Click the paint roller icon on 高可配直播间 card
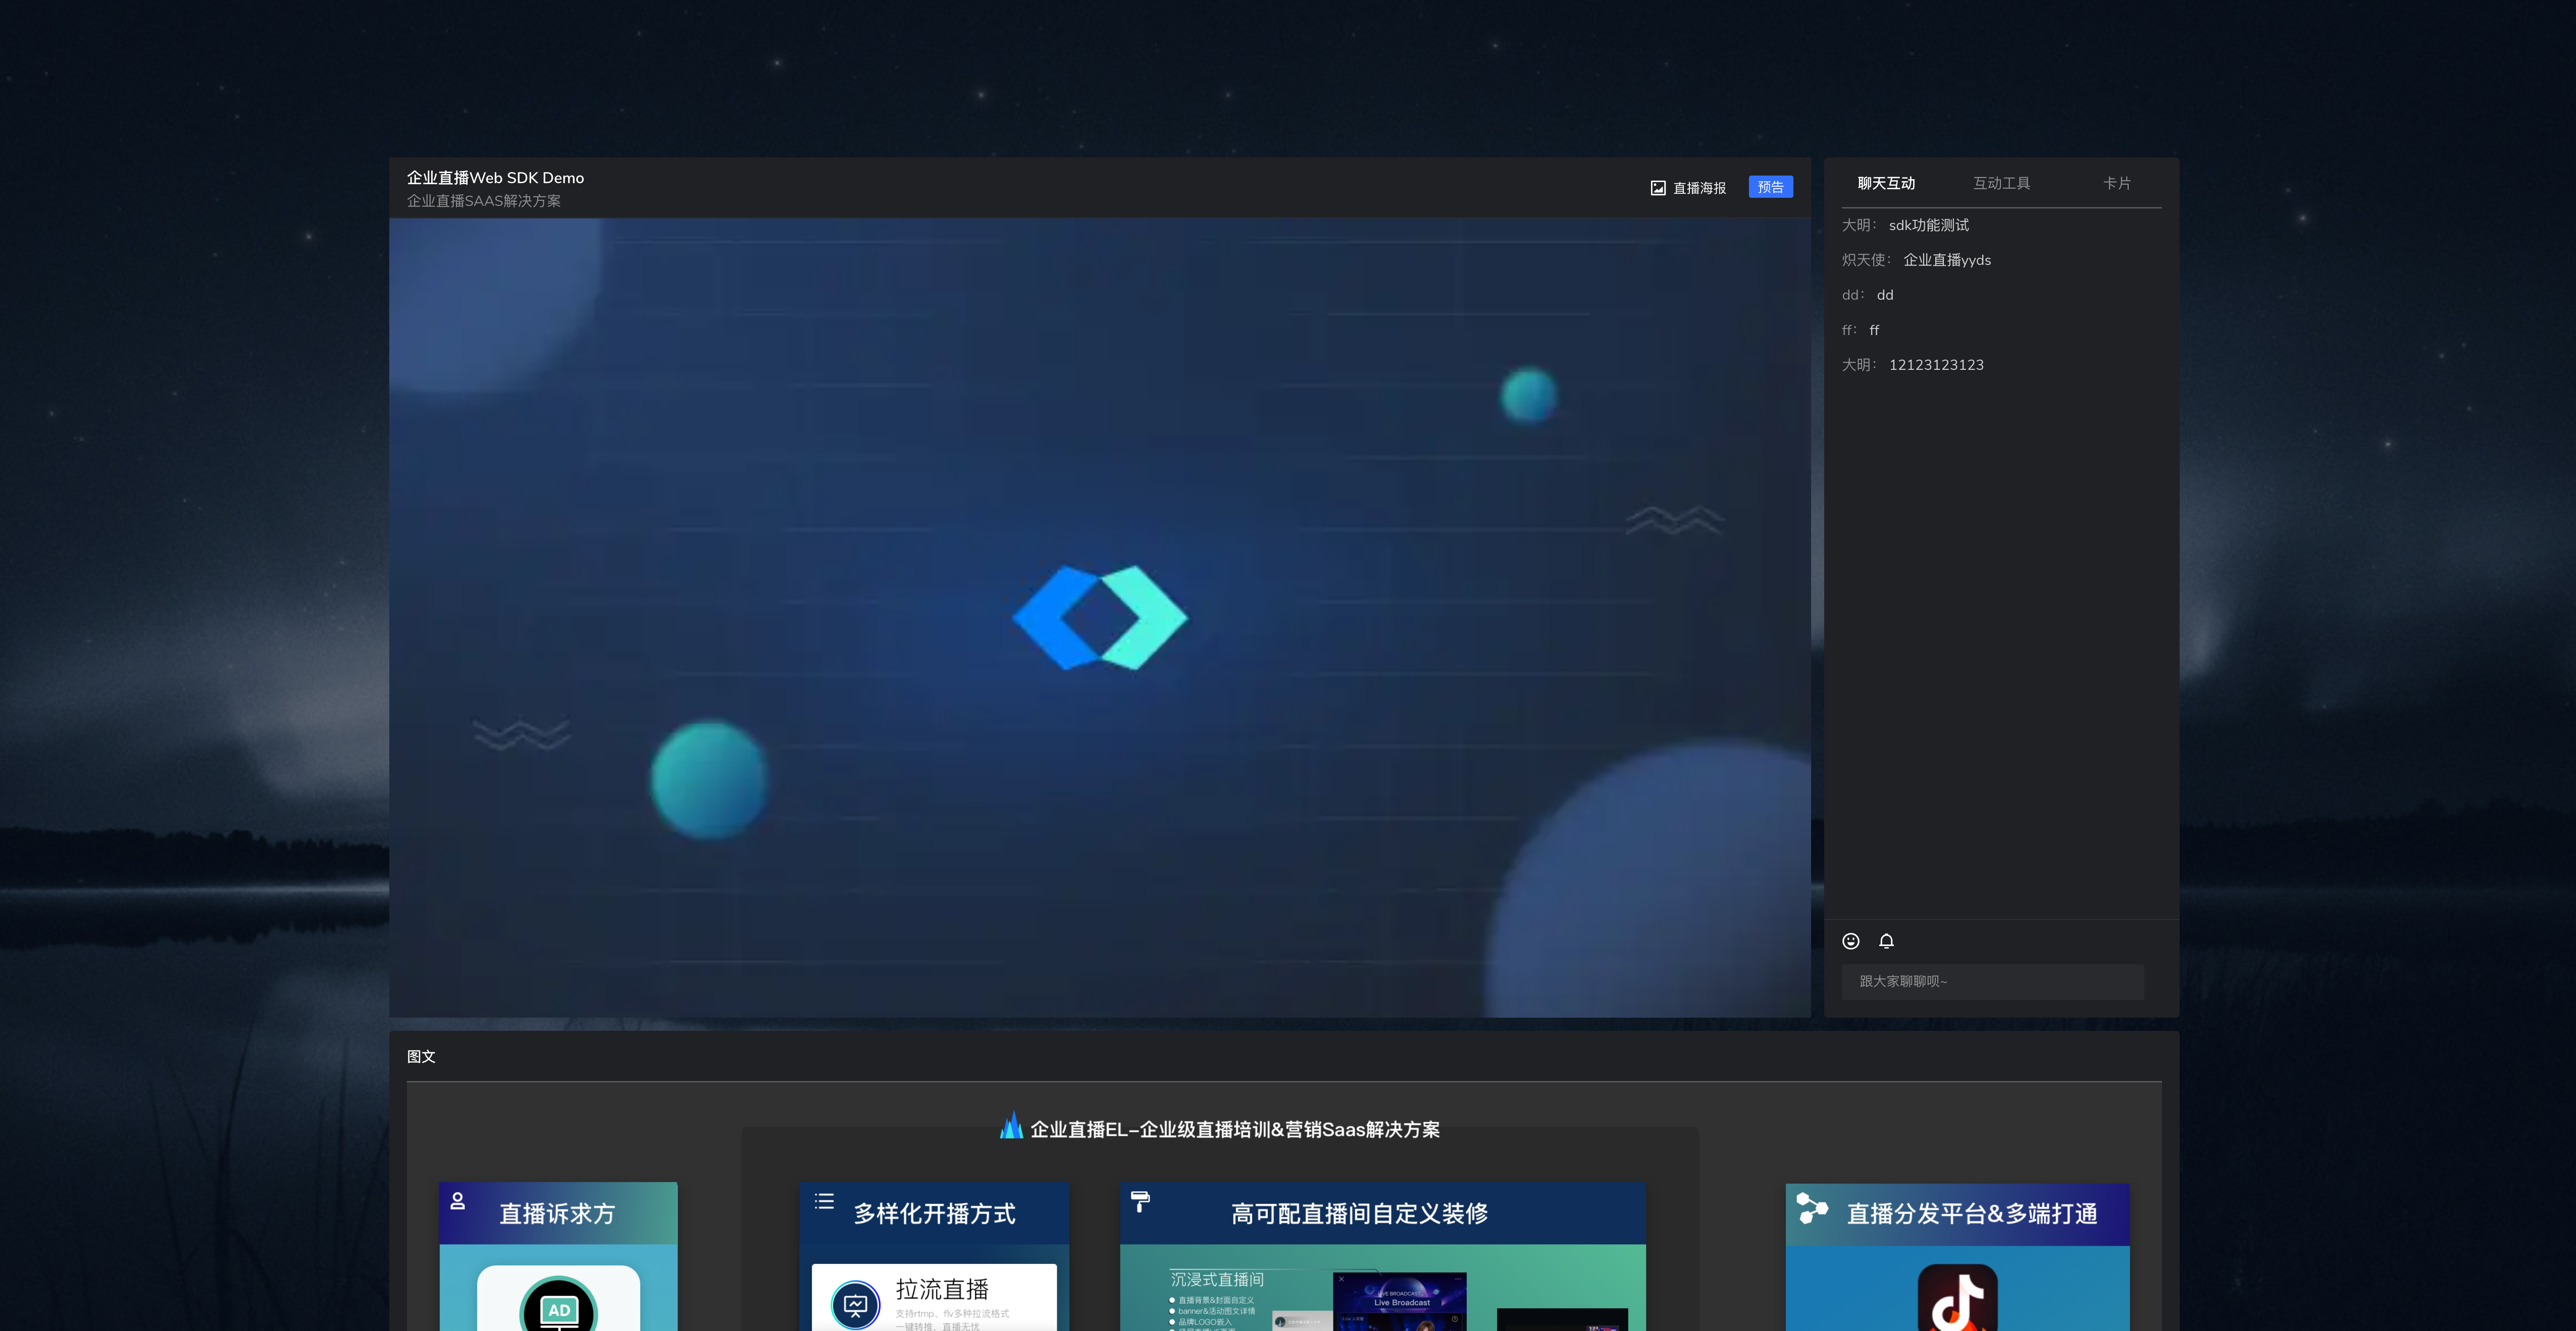This screenshot has width=2576, height=1331. coord(1140,1201)
